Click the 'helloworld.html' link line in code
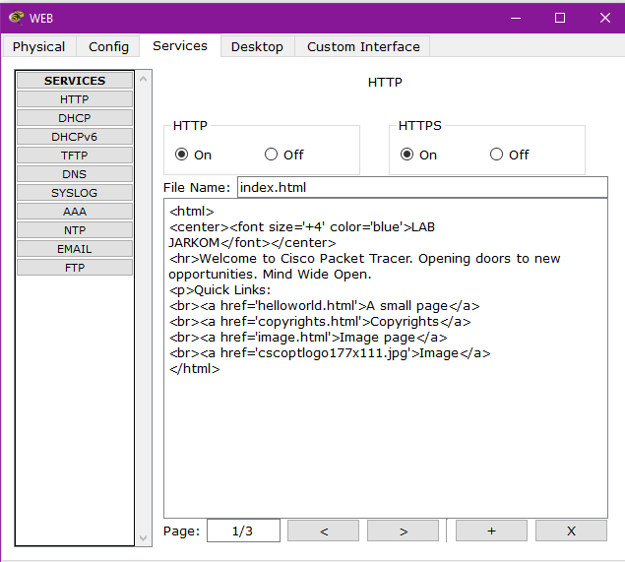The image size is (625, 562). tap(324, 306)
